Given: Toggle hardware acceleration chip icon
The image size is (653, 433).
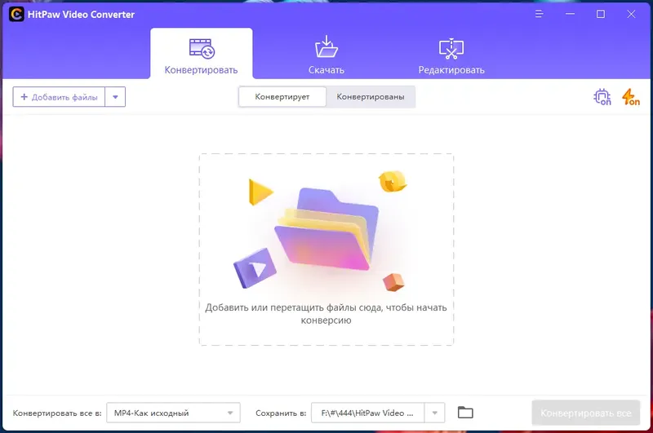Looking at the screenshot, I should tap(602, 97).
